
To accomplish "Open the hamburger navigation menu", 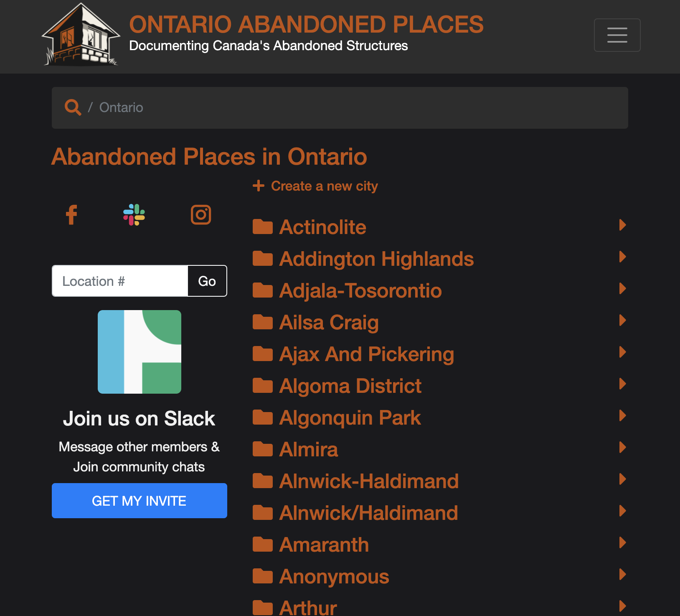I will click(x=617, y=35).
